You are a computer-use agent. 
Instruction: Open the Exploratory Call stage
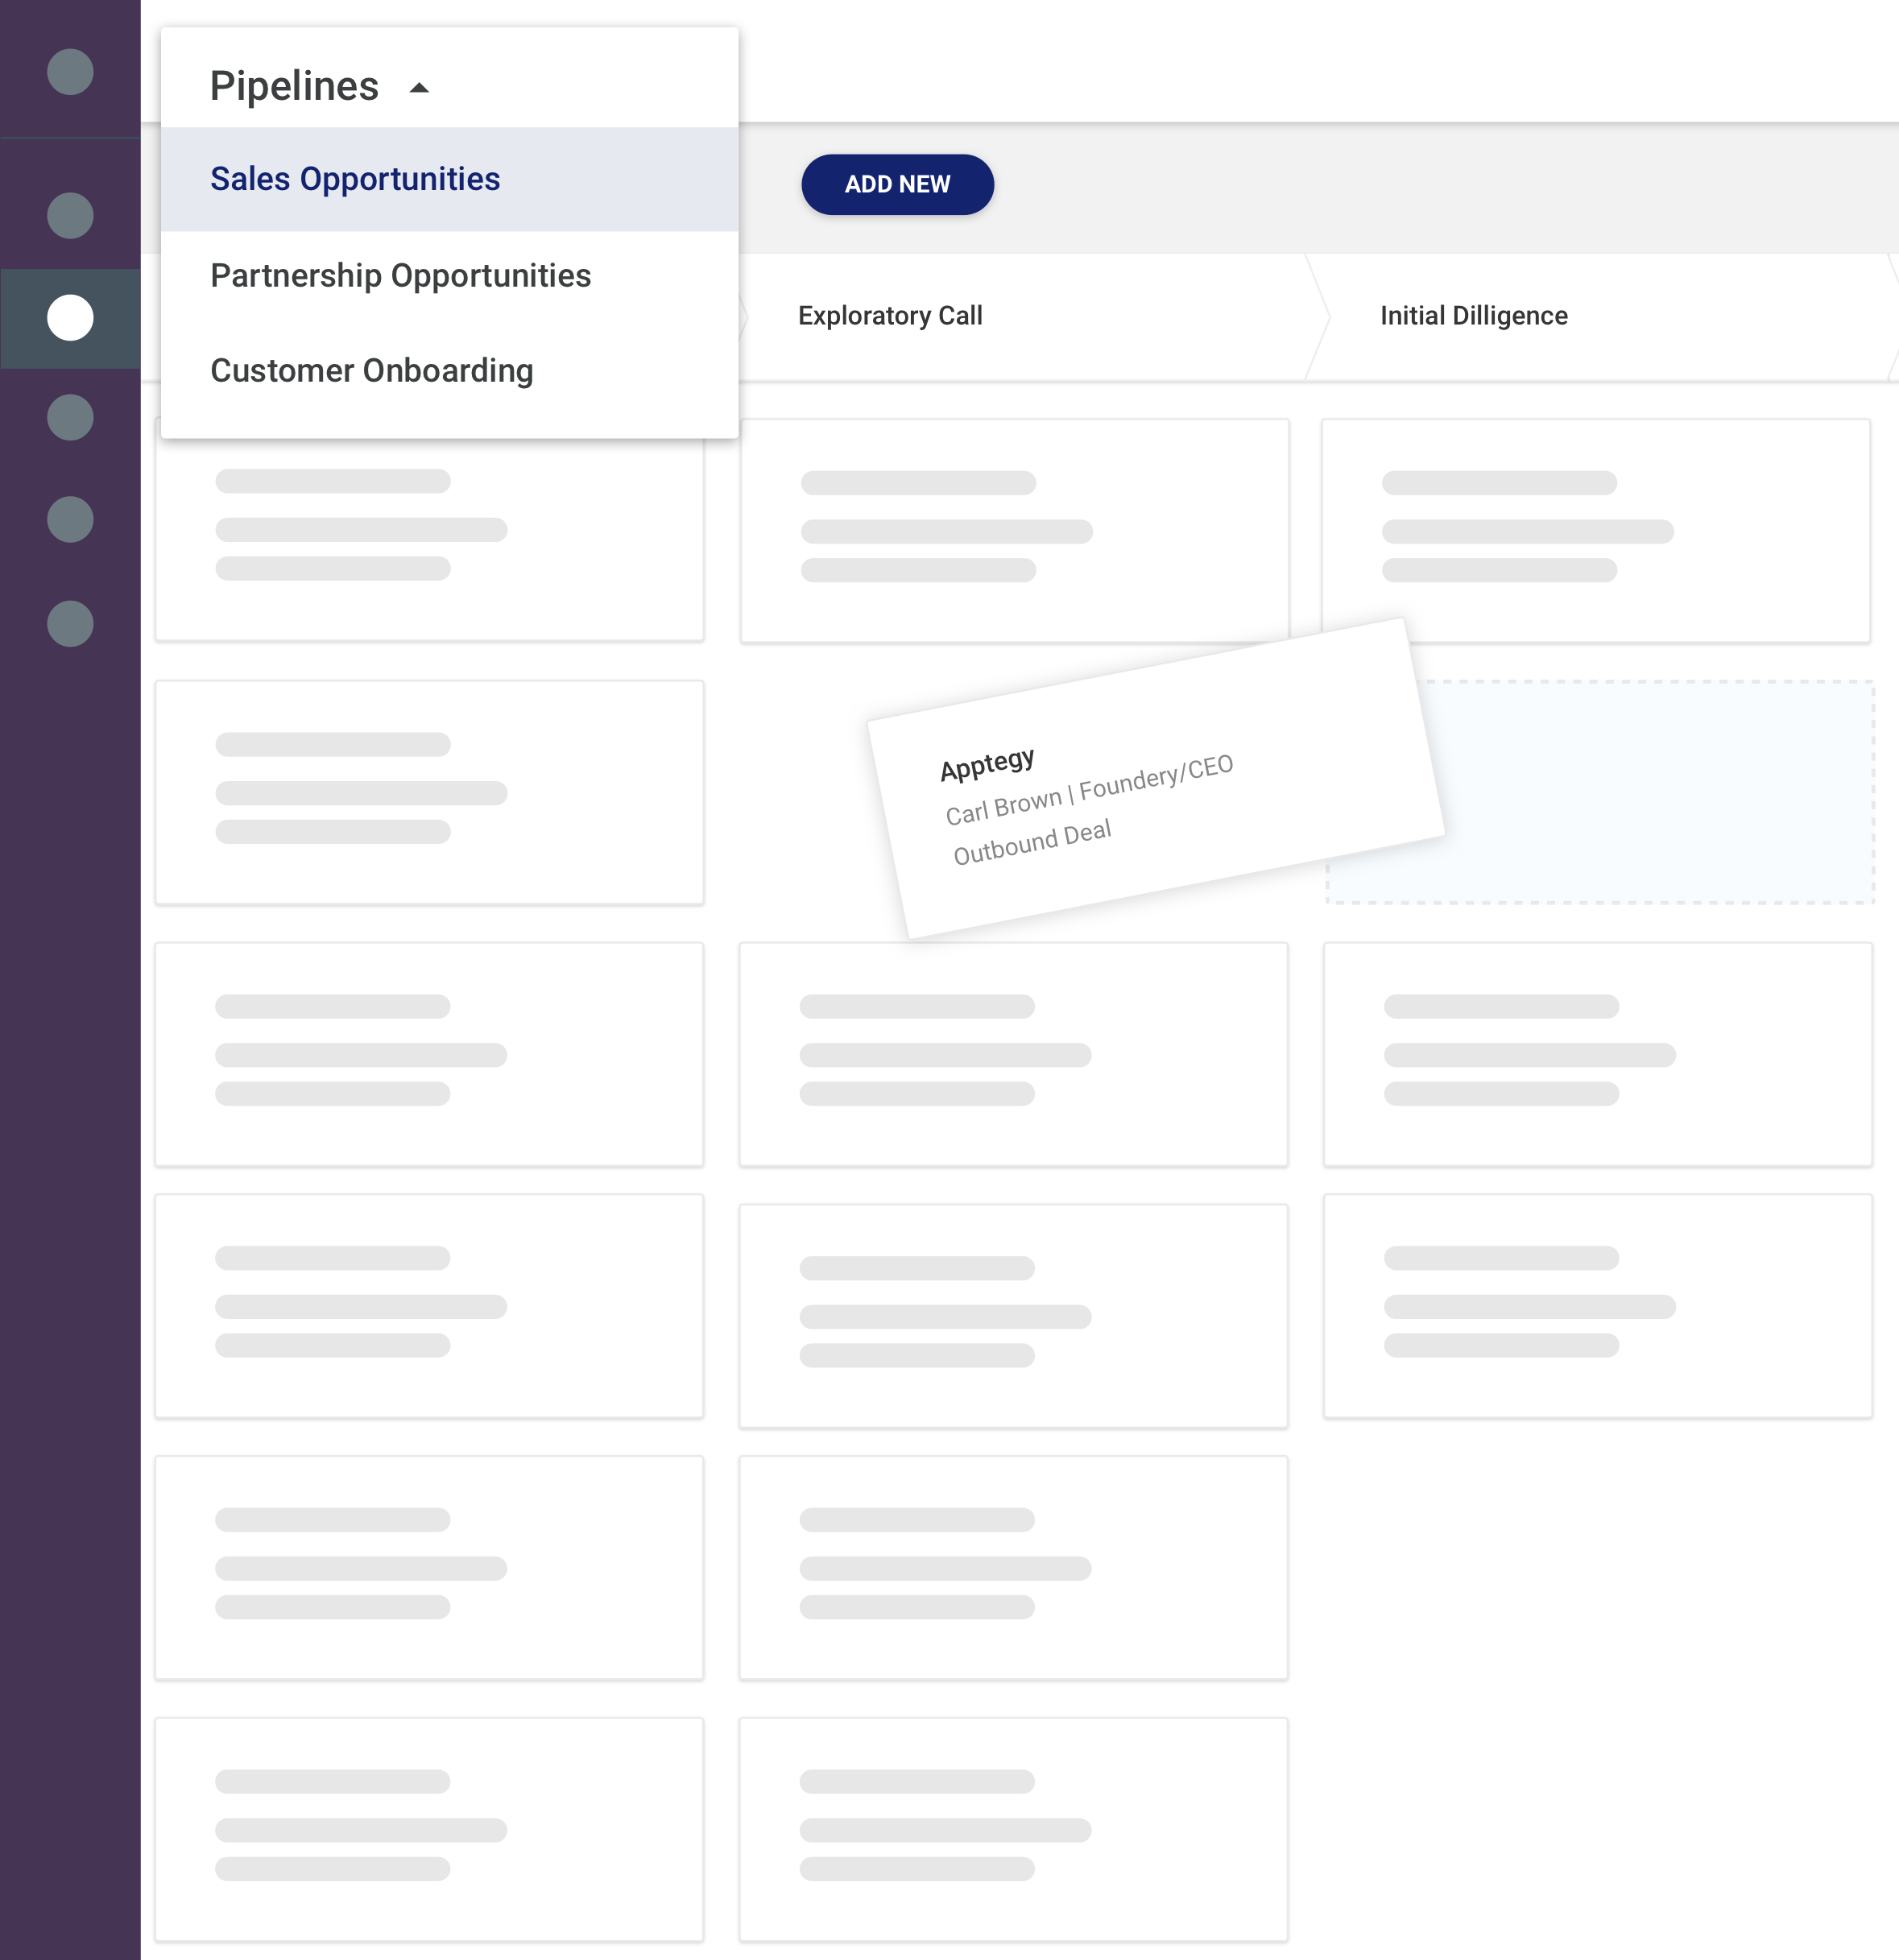tap(890, 316)
